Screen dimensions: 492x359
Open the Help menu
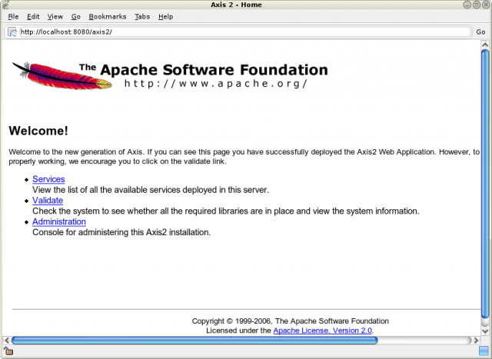[x=165, y=17]
